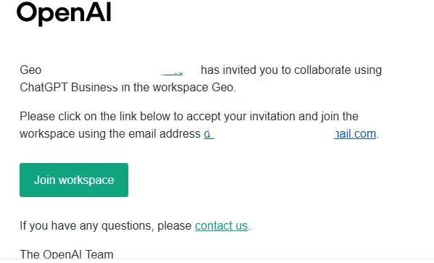The width and height of the screenshot is (434, 263).
Task: Click the 'accept your invitation' phrase
Action: point(241,116)
